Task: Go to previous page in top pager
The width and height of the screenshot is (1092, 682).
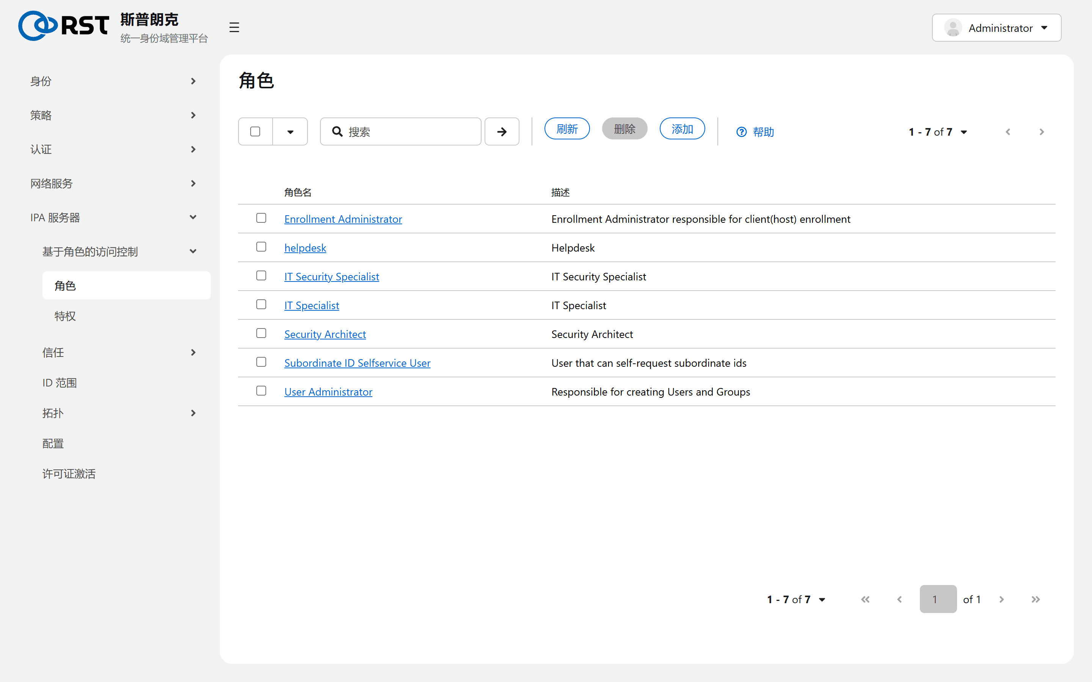Action: pos(1007,132)
